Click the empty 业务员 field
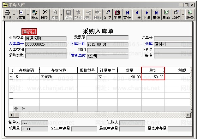The width and height of the screenshot is (197, 139). 173,50
